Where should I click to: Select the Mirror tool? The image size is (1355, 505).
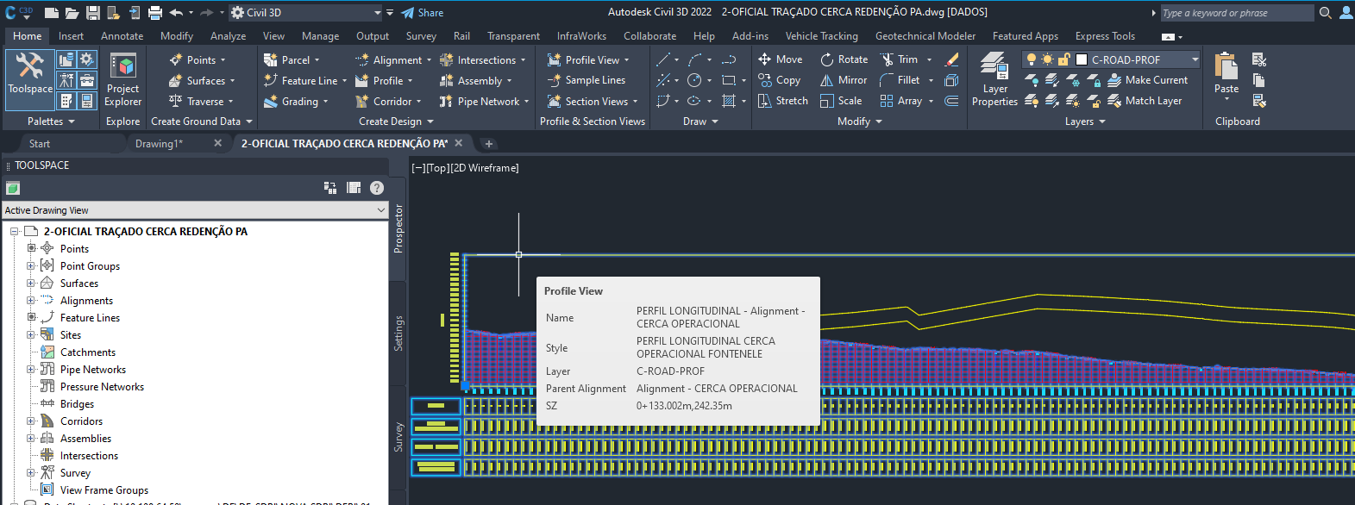843,80
